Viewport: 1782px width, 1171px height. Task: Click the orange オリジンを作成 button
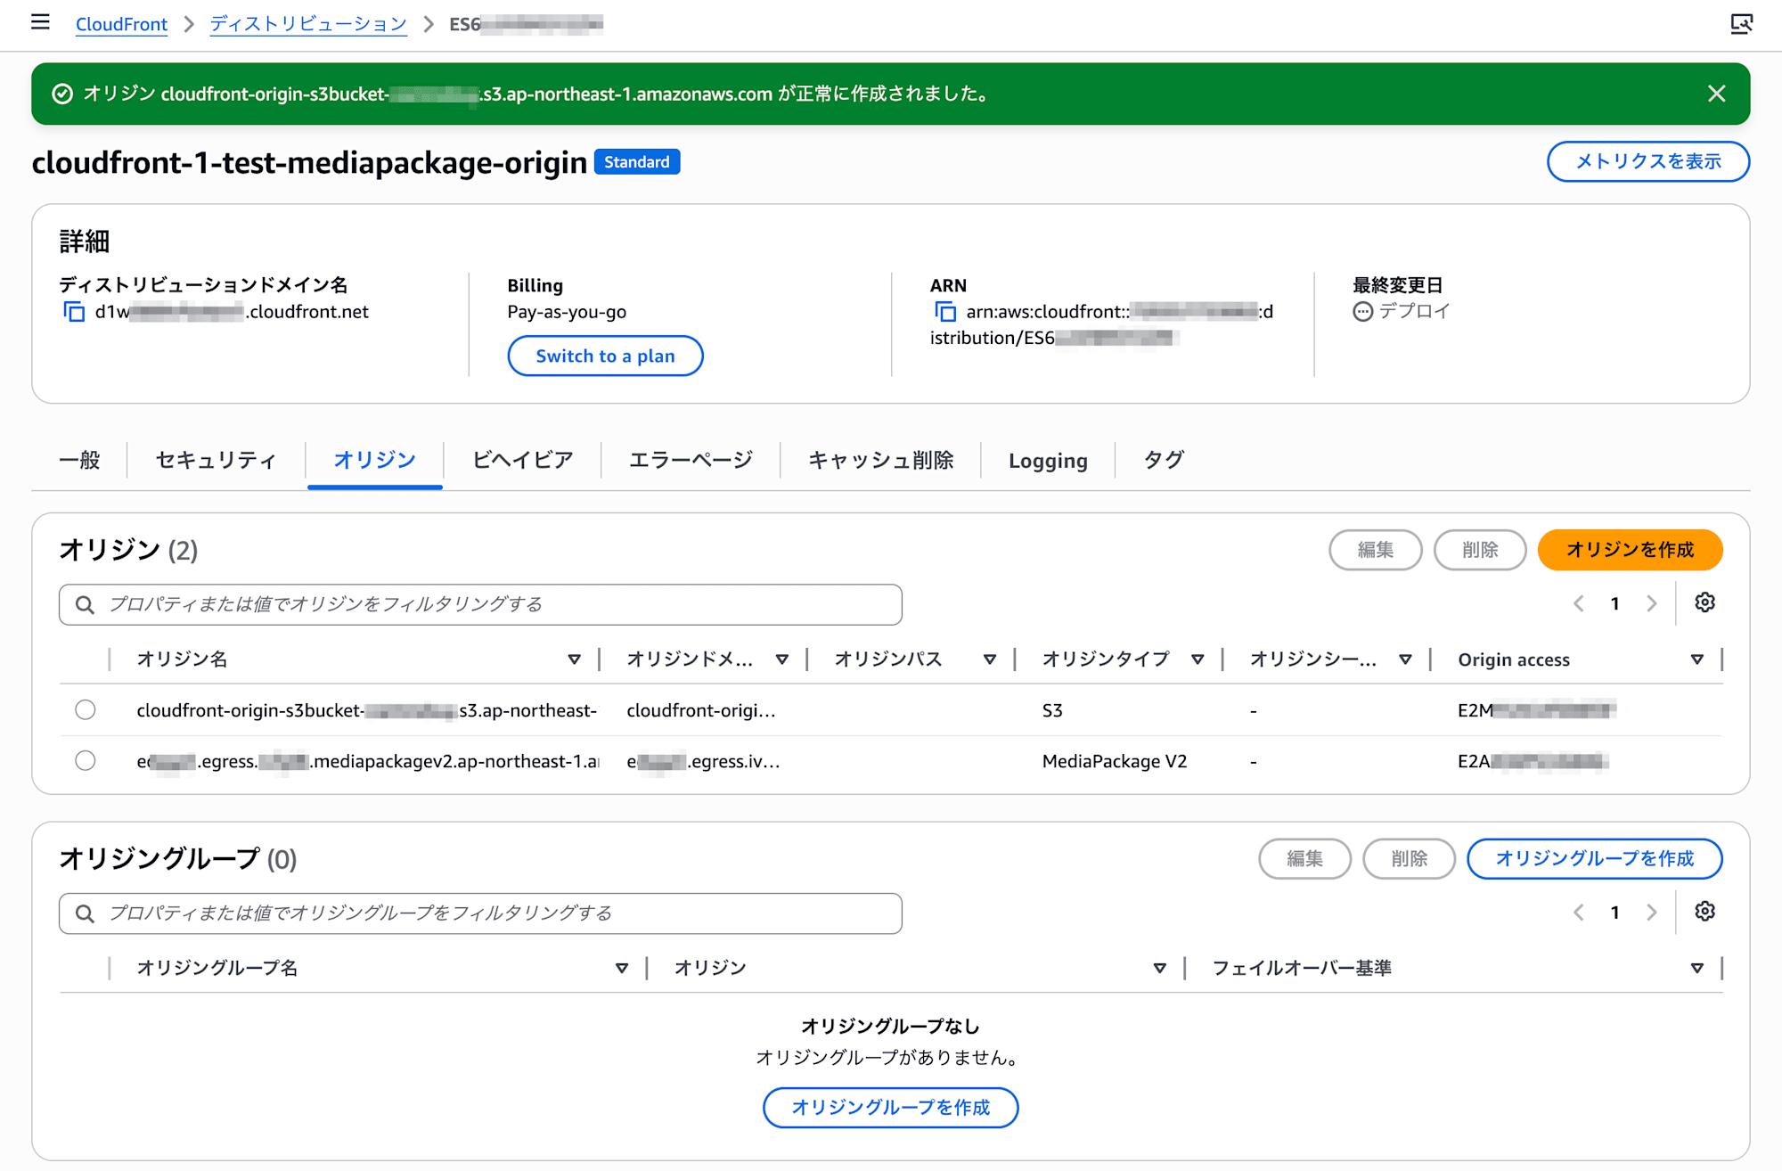point(1630,550)
